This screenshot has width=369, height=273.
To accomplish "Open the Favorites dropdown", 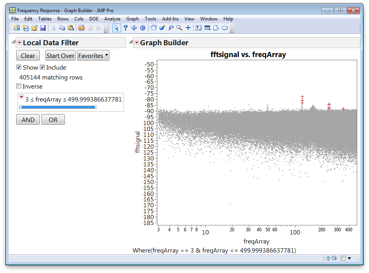I will point(93,55).
